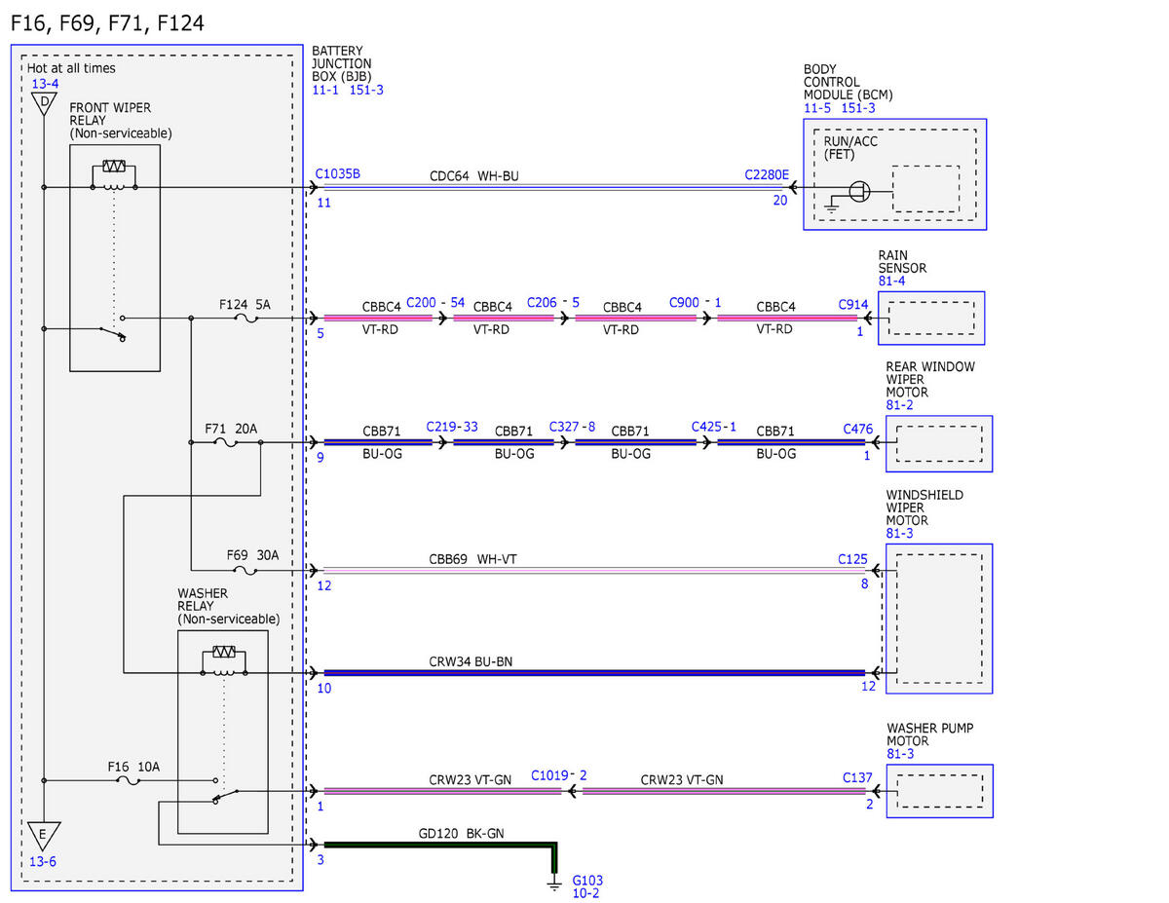Open Windshield Wiper Motor reference 81-3
The image size is (1169, 903).
(x=899, y=534)
